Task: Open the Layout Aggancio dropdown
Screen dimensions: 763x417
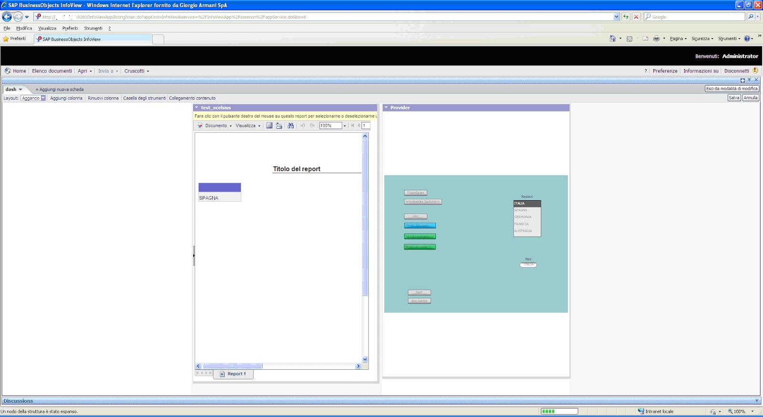Action: click(43, 98)
